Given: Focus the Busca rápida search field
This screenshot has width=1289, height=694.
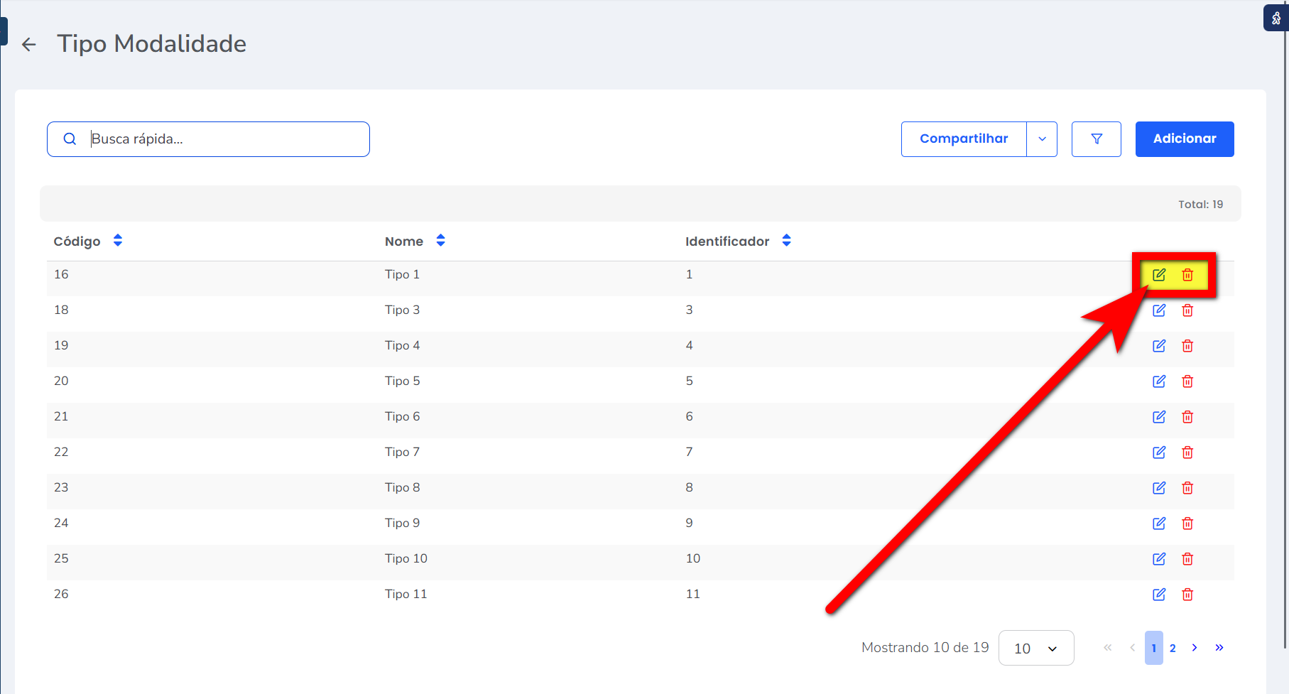Looking at the screenshot, I should pyautogui.click(x=220, y=139).
